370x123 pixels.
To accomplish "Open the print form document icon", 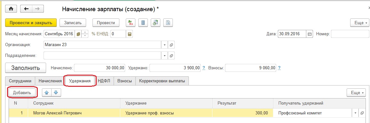I will 168,23.
